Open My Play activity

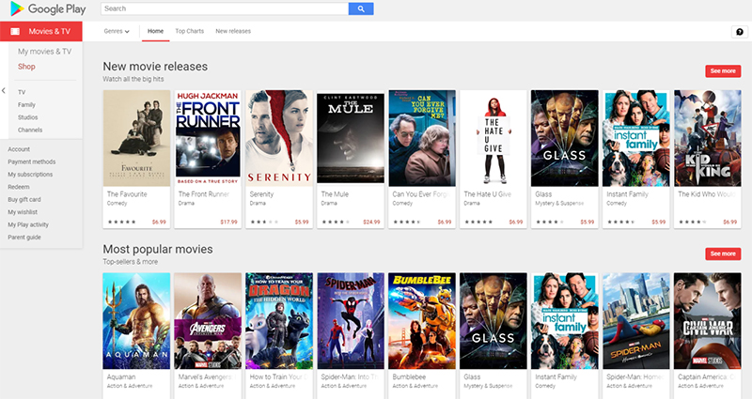pyautogui.click(x=28, y=224)
